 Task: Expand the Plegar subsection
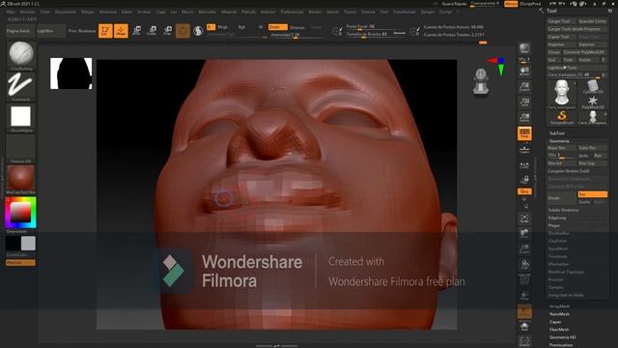tap(553, 225)
